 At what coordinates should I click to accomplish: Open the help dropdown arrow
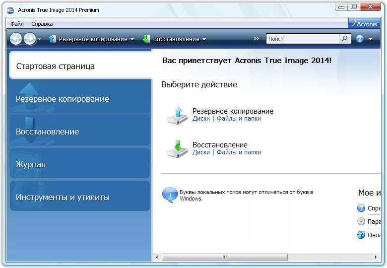[x=370, y=39]
